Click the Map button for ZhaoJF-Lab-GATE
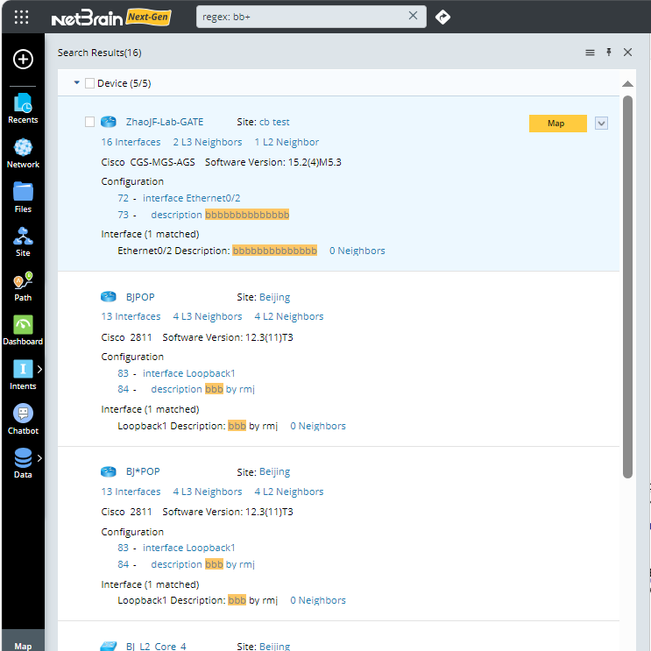The height and width of the screenshot is (651, 651). coord(557,124)
